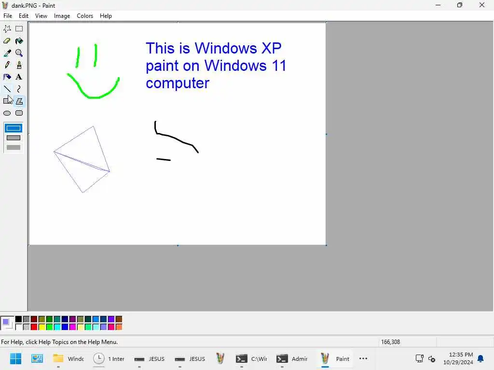Select the brown color swatch
Screen dimensions: 494x370
(119, 319)
